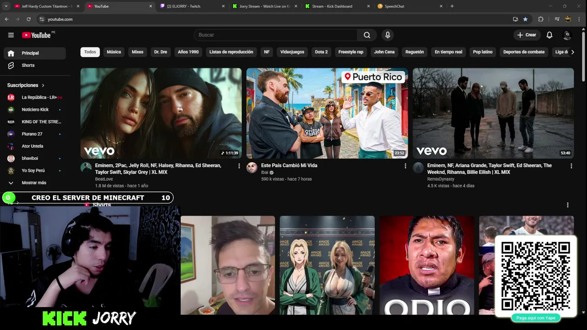The image size is (587, 330).
Task: Select the Videojuegos filter chip
Action: coord(292,52)
